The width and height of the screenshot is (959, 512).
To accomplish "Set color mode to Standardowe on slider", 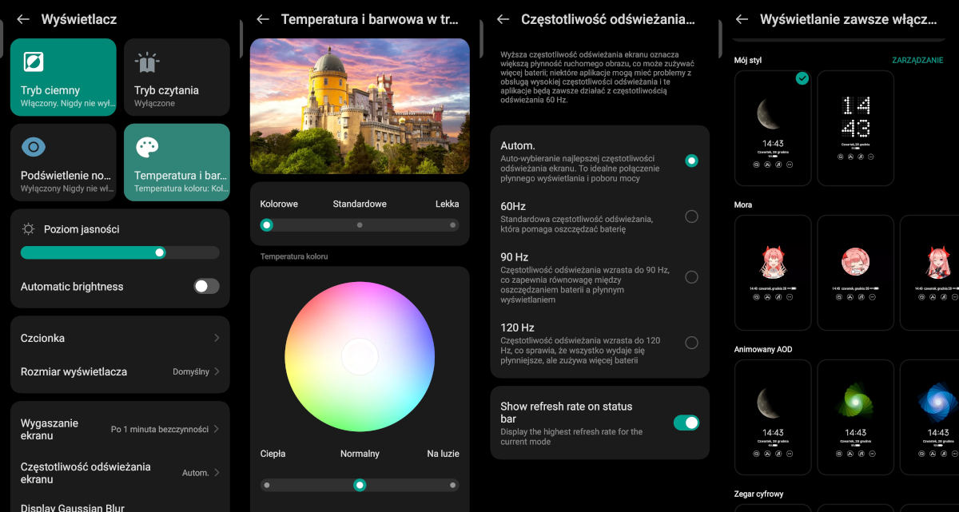I will click(360, 225).
